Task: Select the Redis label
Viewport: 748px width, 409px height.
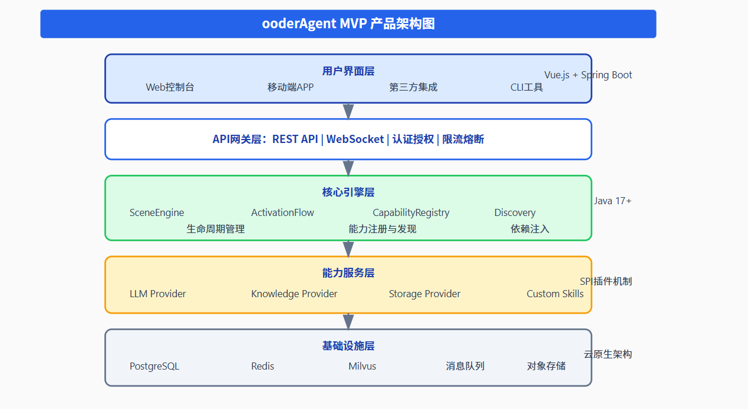Action: click(x=262, y=366)
